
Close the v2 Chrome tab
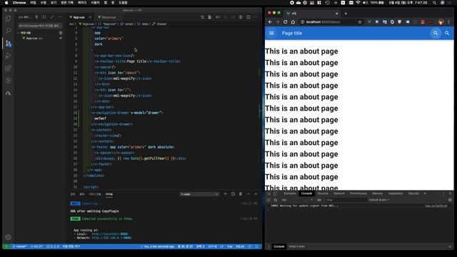pos(336,14)
